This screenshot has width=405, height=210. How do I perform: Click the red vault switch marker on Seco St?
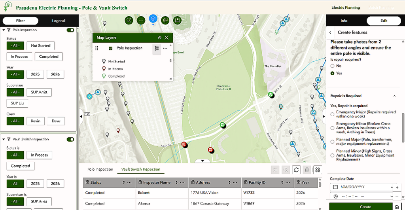click(184, 144)
